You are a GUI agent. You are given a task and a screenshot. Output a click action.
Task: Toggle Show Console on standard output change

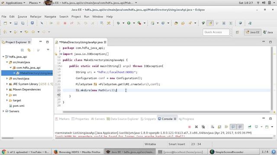233,127
